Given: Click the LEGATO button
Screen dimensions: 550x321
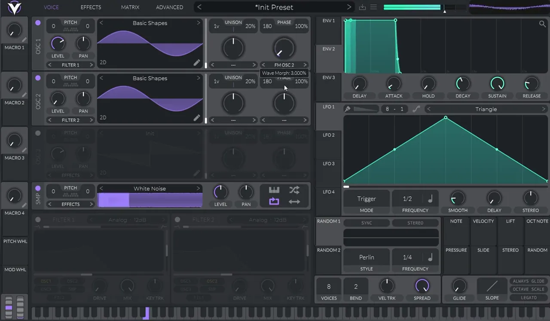Looking at the screenshot, I should pos(529,297).
